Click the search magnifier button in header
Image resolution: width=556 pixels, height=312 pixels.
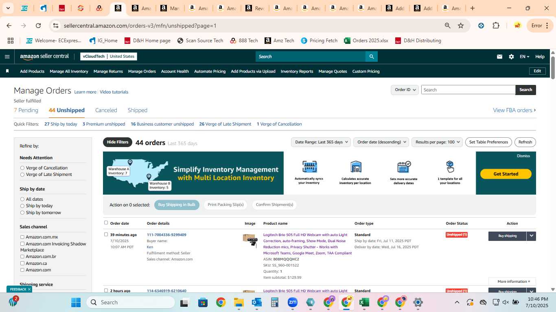[x=371, y=56]
